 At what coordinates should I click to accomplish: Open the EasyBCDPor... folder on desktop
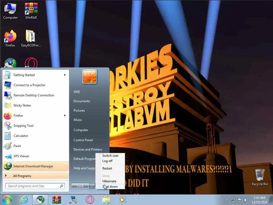click(31, 38)
